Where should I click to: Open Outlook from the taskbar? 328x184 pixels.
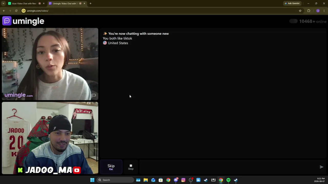click(x=153, y=180)
